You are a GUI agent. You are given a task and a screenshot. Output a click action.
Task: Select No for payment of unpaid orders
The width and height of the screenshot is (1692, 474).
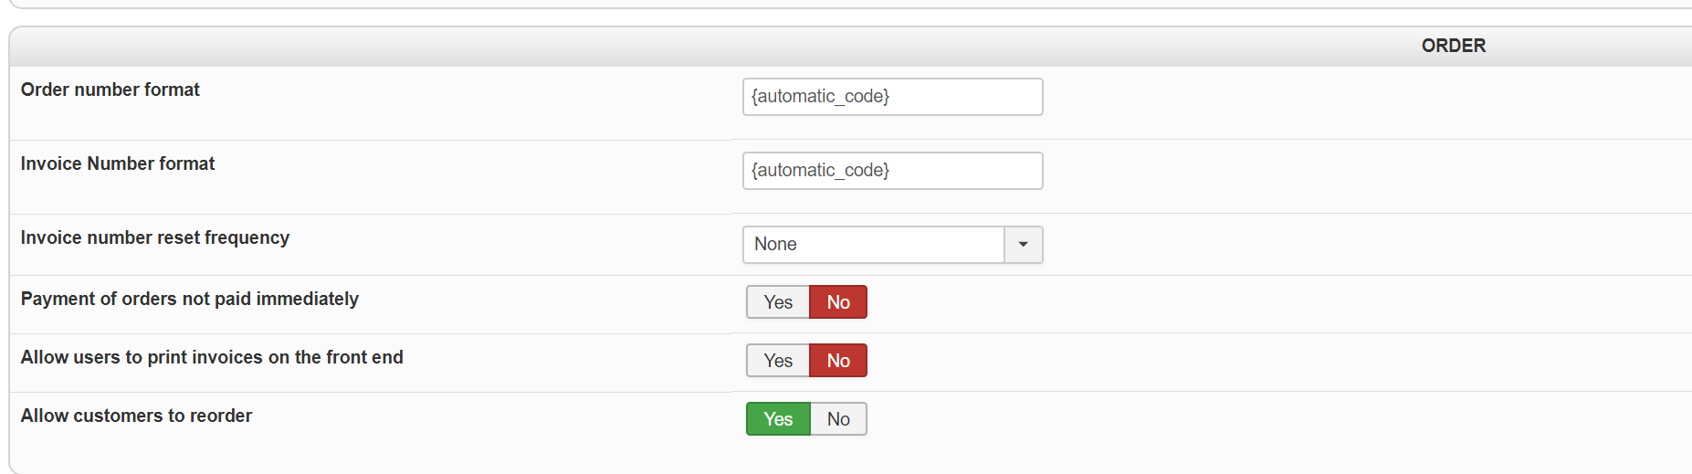(838, 302)
